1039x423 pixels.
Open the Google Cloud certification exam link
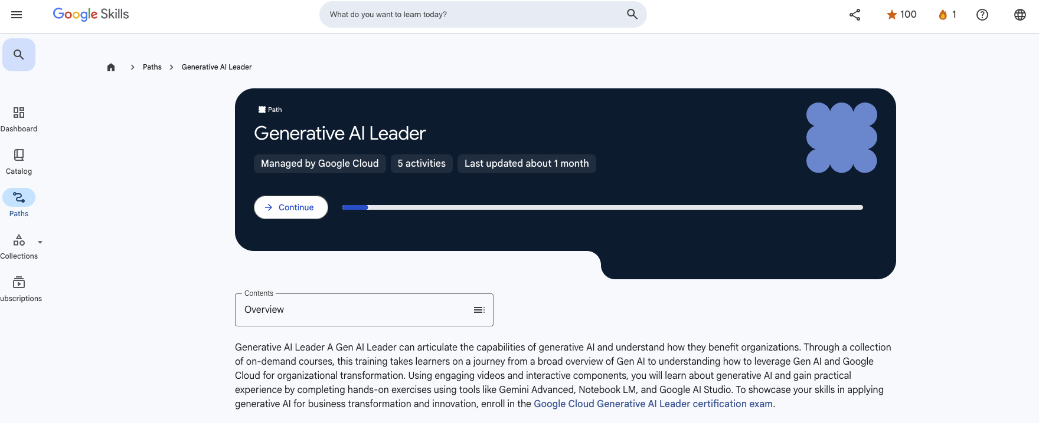click(652, 404)
